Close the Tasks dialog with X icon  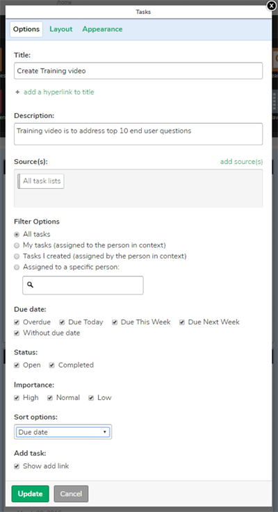coord(272,6)
